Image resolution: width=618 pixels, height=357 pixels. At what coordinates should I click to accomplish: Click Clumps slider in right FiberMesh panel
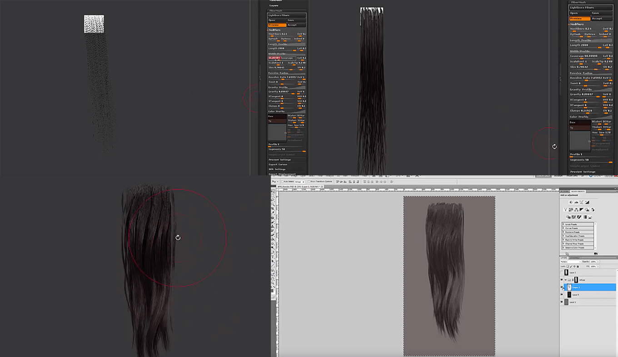[x=585, y=111]
